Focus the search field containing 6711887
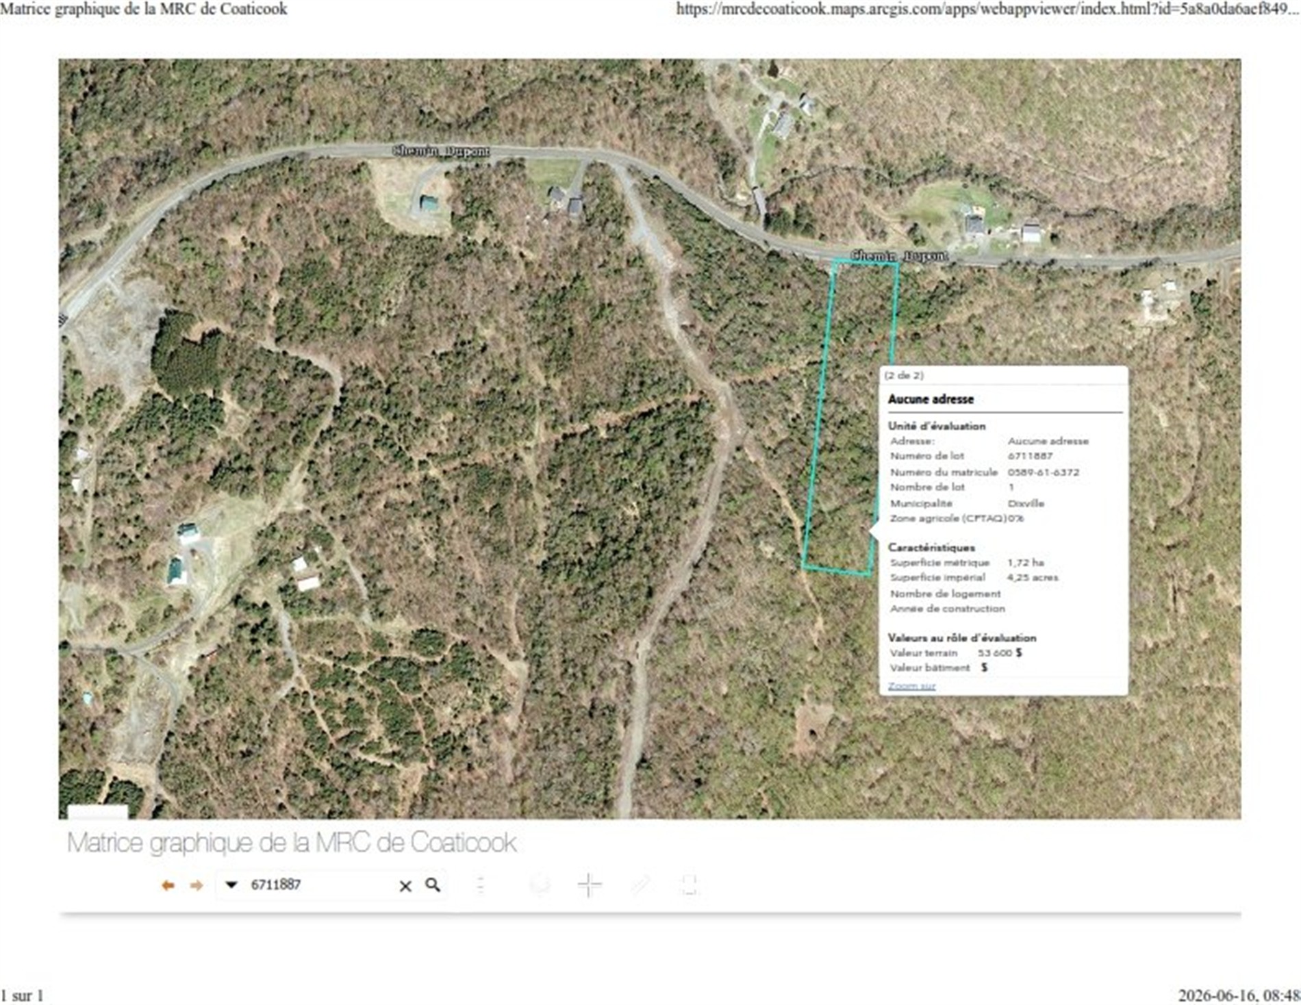This screenshot has height=1005, width=1301. [318, 885]
